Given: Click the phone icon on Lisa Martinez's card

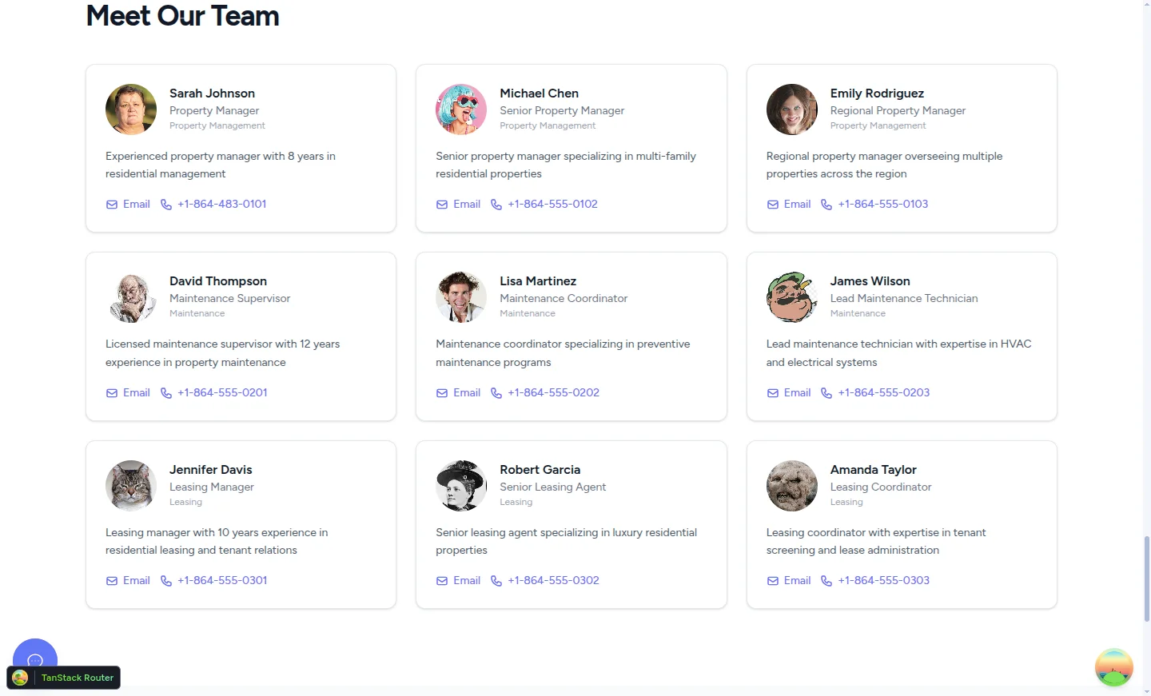Looking at the screenshot, I should [x=496, y=393].
